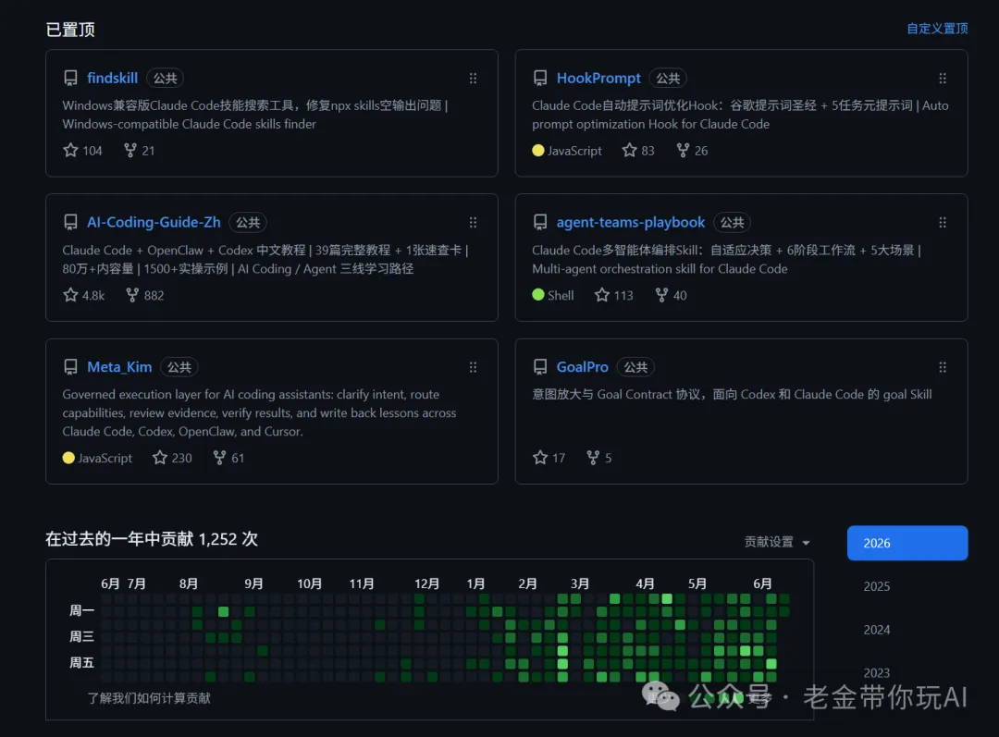Click Meta_Kim star icon with 230
This screenshot has width=999, height=737.
point(159,458)
